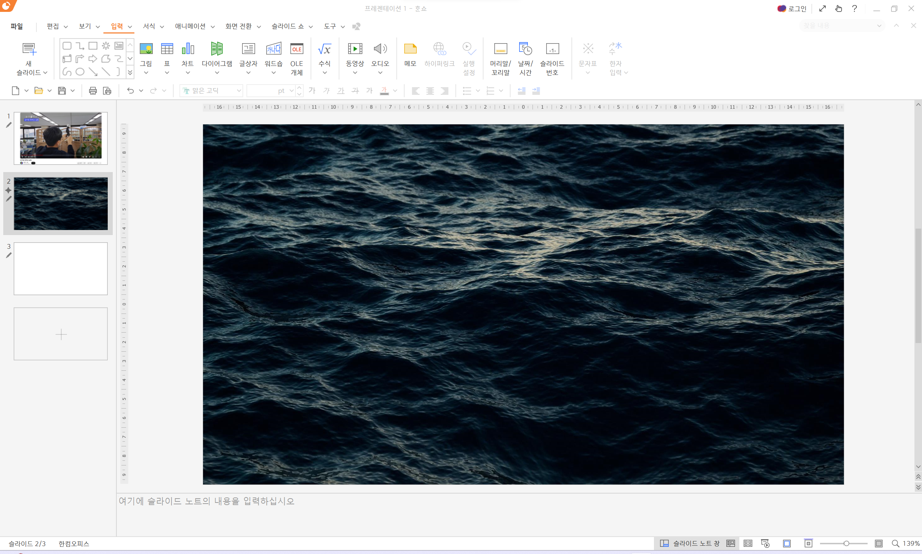Insert an OLE 개체 object
The height and width of the screenshot is (554, 922).
[297, 49]
